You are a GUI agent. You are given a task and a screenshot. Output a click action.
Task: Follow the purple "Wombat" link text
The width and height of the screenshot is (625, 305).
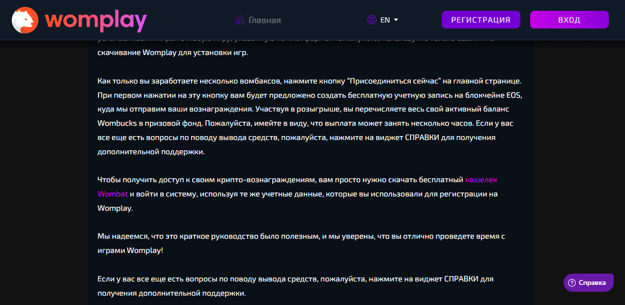pos(113,194)
